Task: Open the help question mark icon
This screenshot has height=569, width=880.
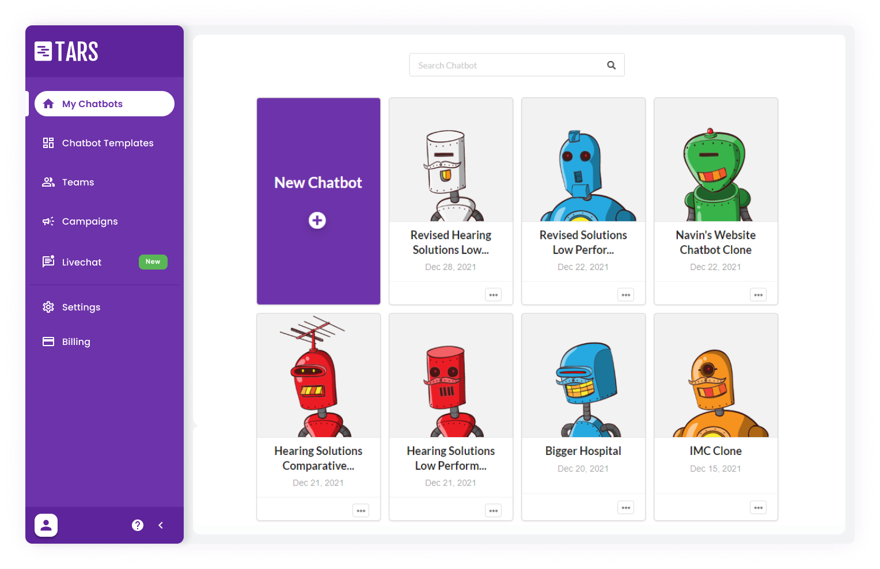Action: click(x=138, y=525)
